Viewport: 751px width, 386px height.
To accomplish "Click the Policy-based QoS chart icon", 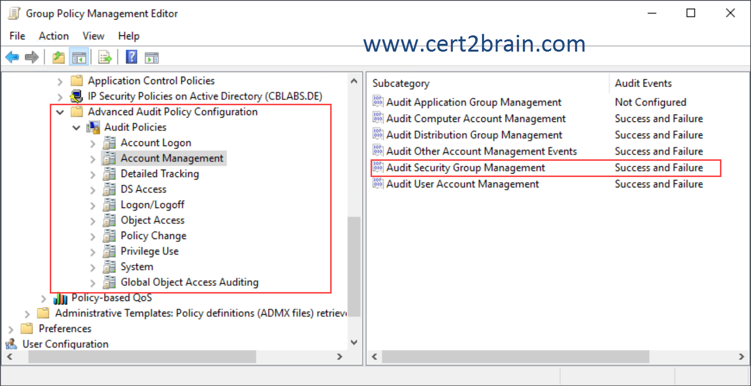I will point(60,298).
